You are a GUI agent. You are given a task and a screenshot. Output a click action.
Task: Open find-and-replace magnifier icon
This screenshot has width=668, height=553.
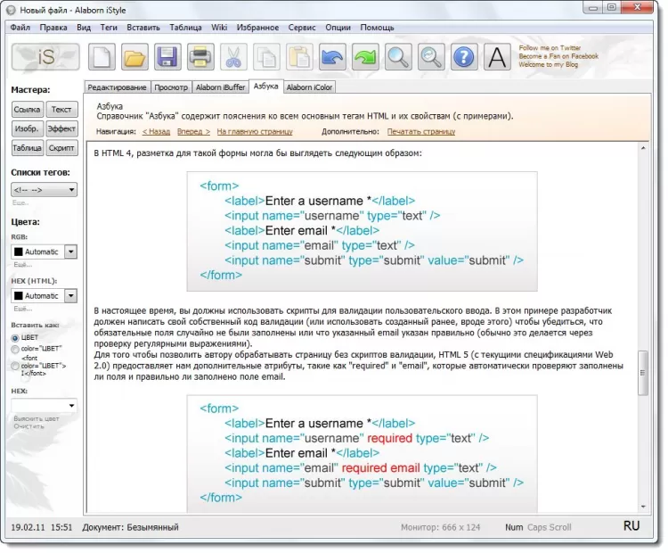(x=431, y=57)
